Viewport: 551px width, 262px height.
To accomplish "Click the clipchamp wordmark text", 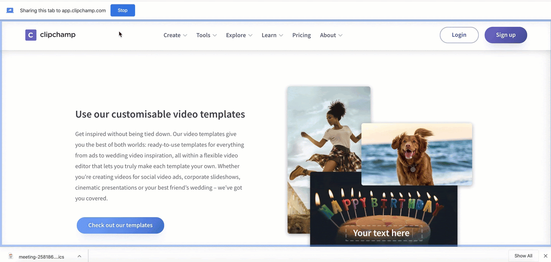I will pos(58,35).
